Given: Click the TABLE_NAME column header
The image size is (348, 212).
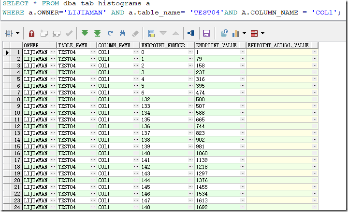Looking at the screenshot, I should pyautogui.click(x=76, y=45).
